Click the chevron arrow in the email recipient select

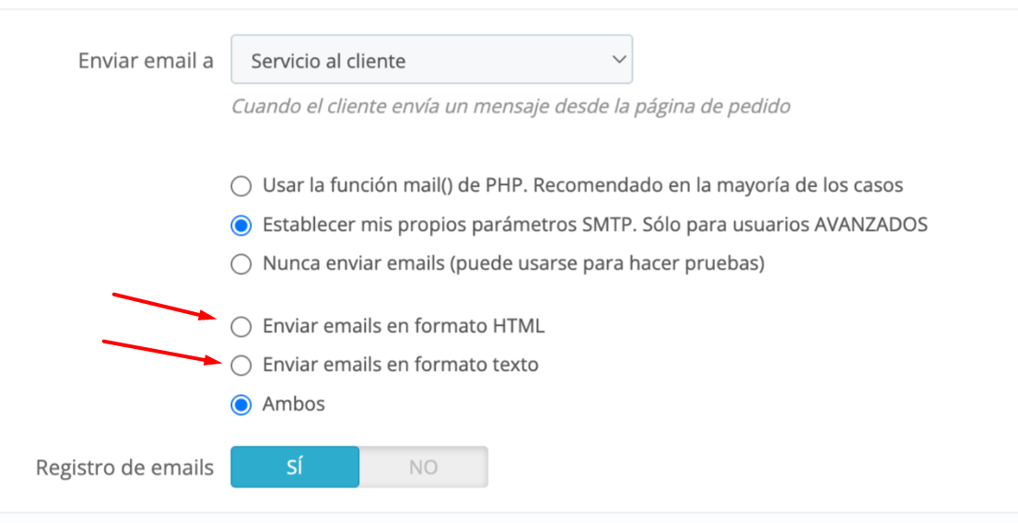[x=619, y=60]
